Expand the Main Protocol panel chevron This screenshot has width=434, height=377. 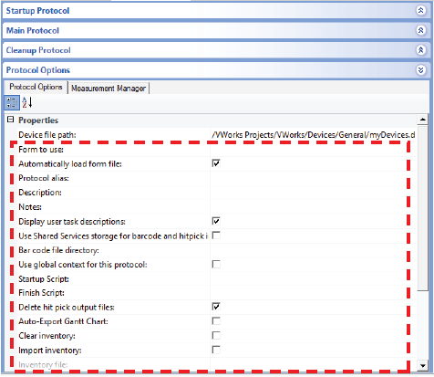click(420, 30)
